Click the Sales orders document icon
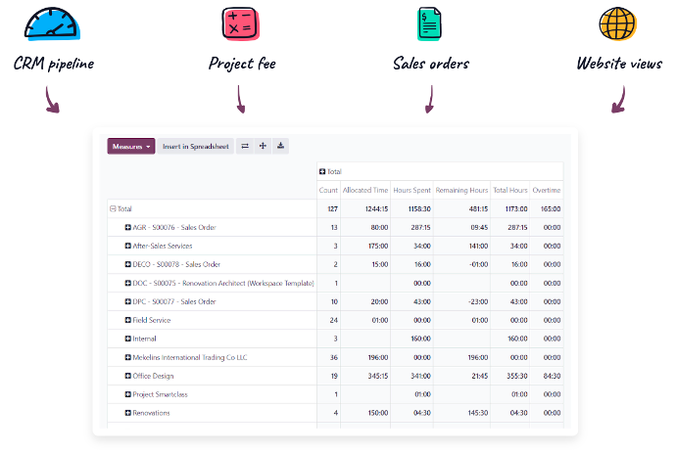The height and width of the screenshot is (453, 676). coord(430,24)
